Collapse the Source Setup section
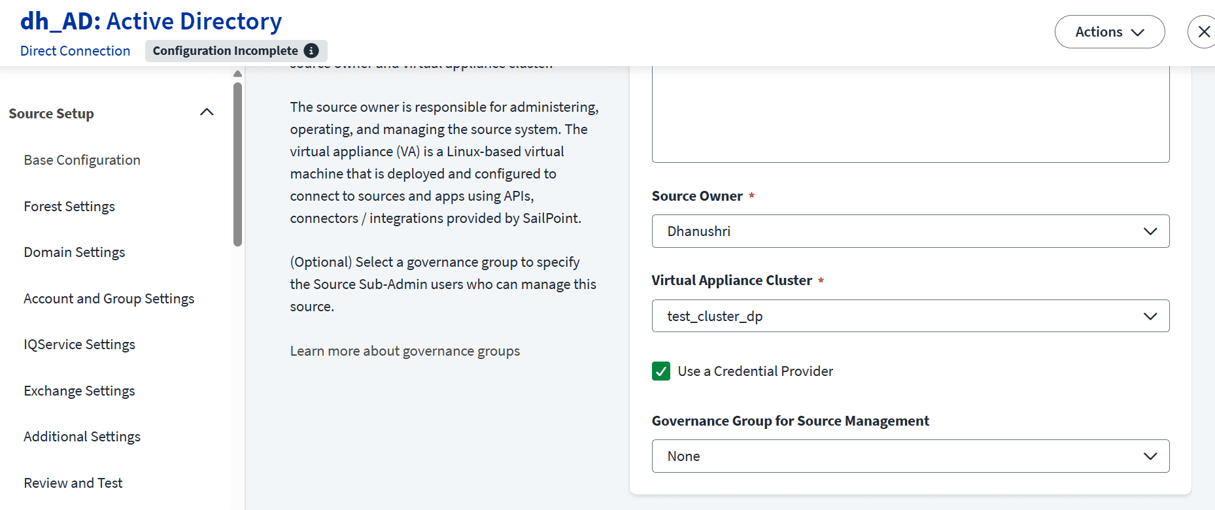This screenshot has width=1215, height=510. pos(207,112)
